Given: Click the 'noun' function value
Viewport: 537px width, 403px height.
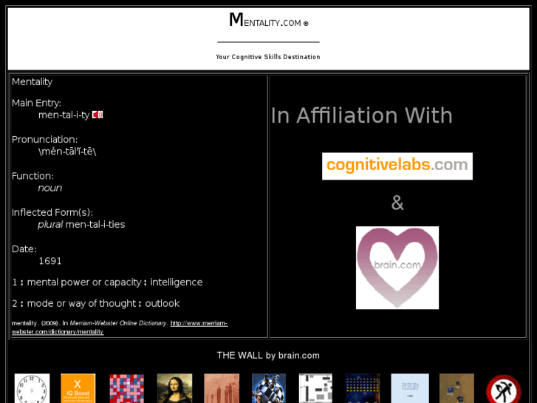Looking at the screenshot, I should click(x=50, y=188).
